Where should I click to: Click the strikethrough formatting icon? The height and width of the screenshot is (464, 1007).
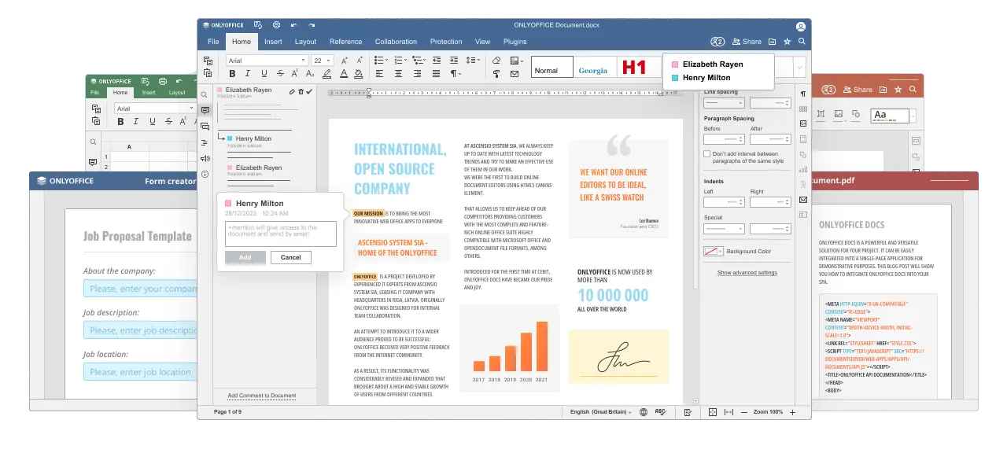tap(278, 74)
